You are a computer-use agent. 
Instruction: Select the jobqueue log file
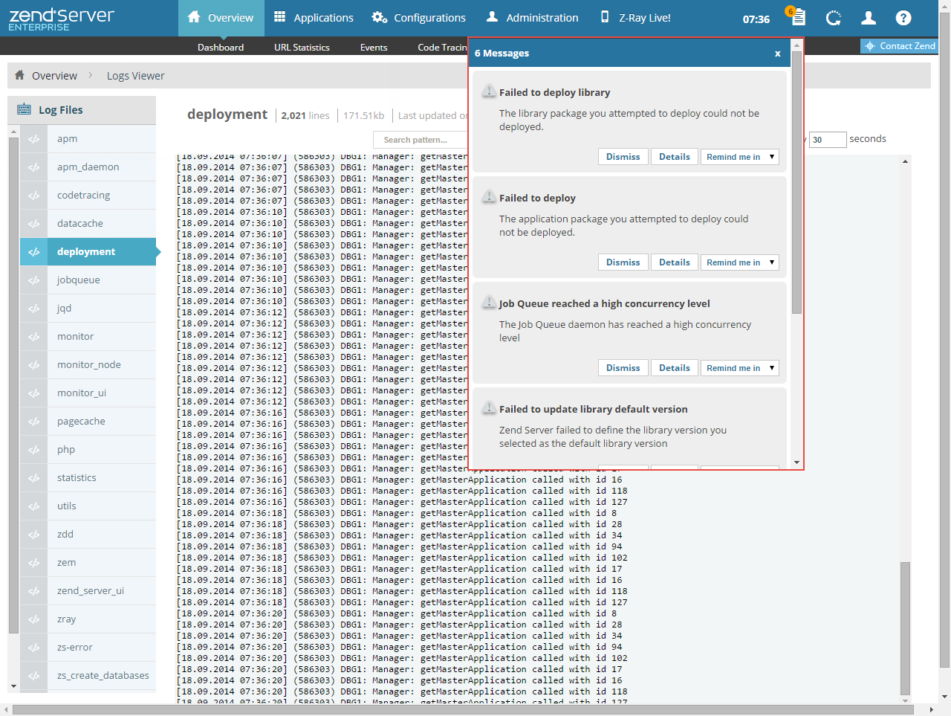(79, 280)
